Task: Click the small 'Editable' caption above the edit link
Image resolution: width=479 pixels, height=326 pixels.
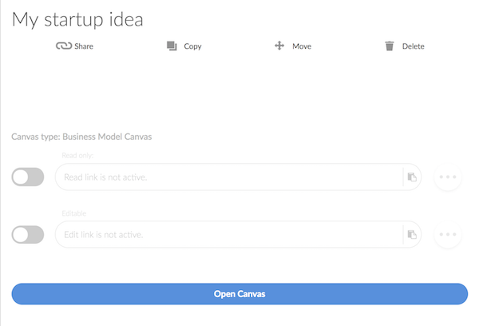Action: tap(73, 214)
